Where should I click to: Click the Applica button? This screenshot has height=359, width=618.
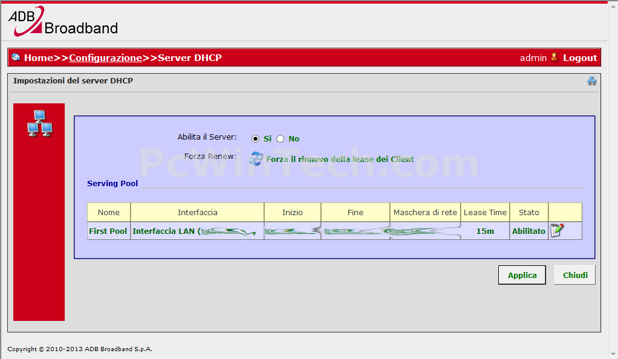pos(522,275)
